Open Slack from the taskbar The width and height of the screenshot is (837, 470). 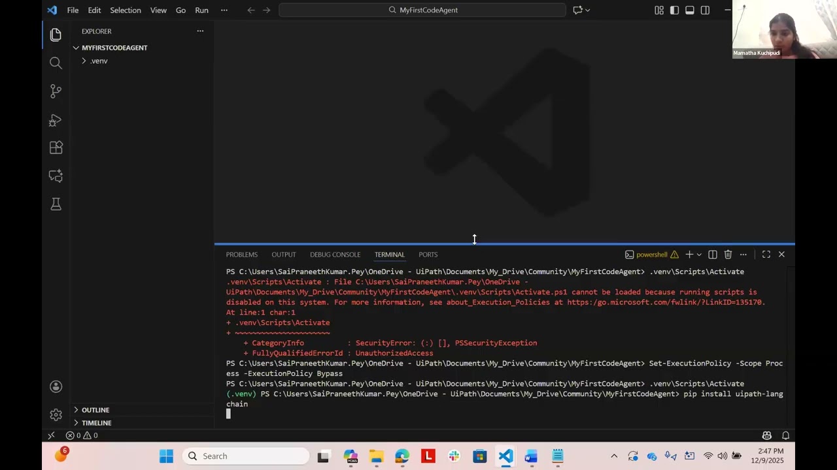[x=454, y=456]
